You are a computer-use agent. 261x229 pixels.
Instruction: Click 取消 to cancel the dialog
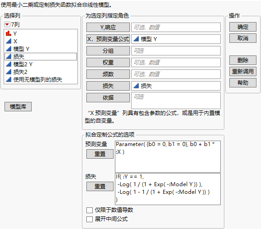(243, 38)
